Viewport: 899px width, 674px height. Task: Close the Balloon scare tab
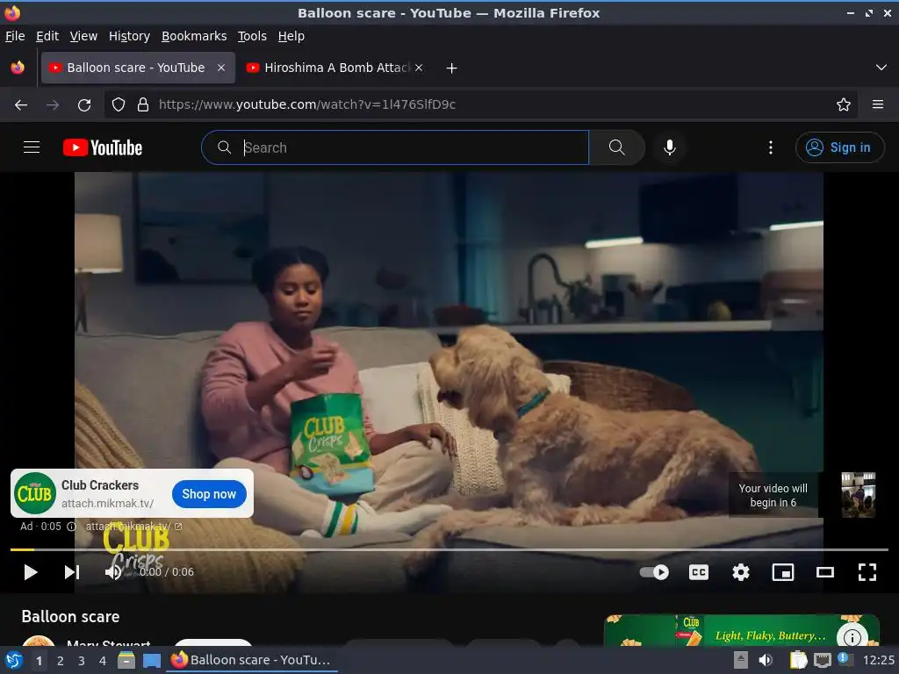point(220,68)
